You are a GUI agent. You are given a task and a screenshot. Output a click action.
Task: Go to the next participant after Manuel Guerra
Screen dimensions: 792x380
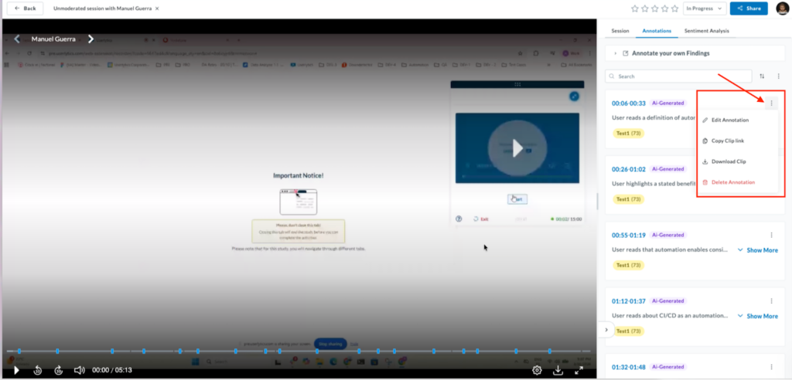pyautogui.click(x=91, y=39)
